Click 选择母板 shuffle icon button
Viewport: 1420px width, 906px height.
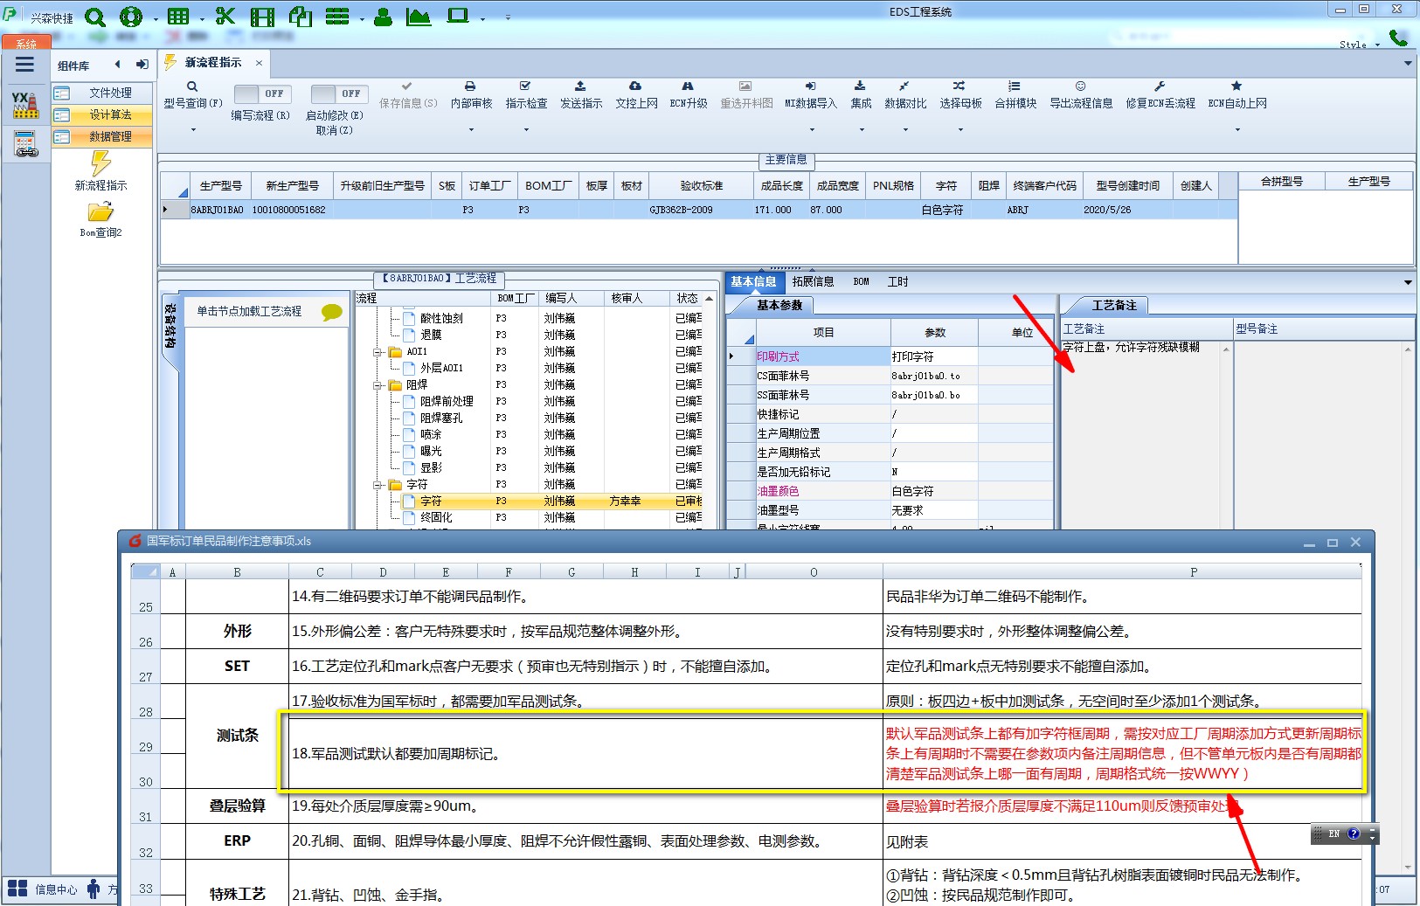click(960, 95)
